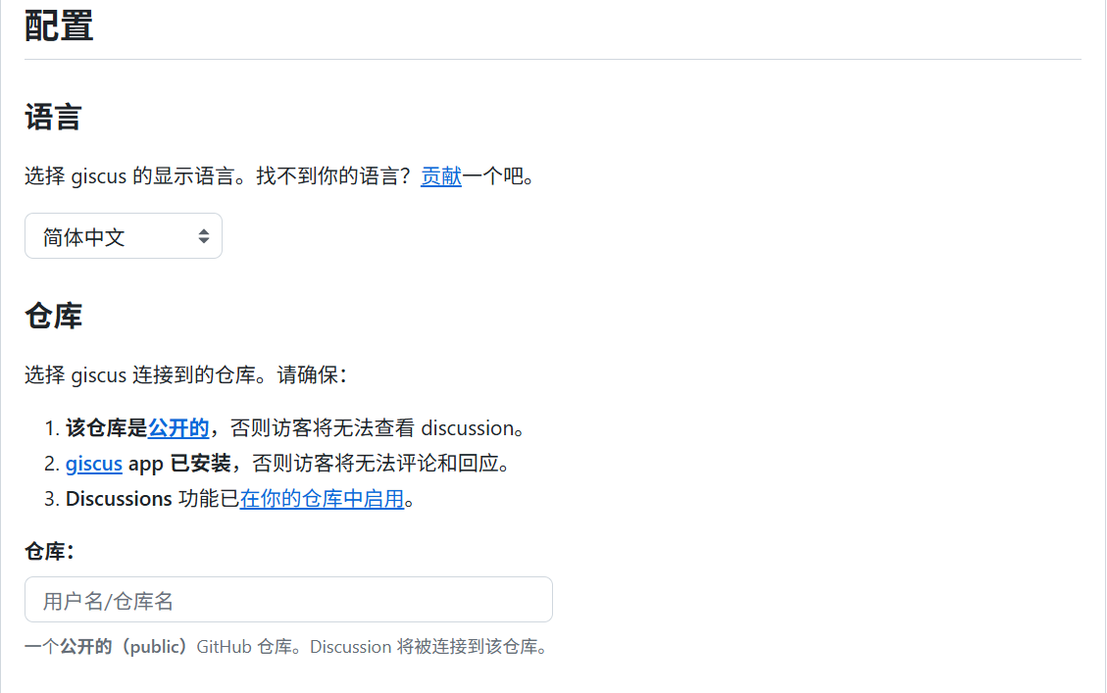Screen dimensions: 1107x693
Task: Open the 贡献 link
Action: pyautogui.click(x=441, y=176)
